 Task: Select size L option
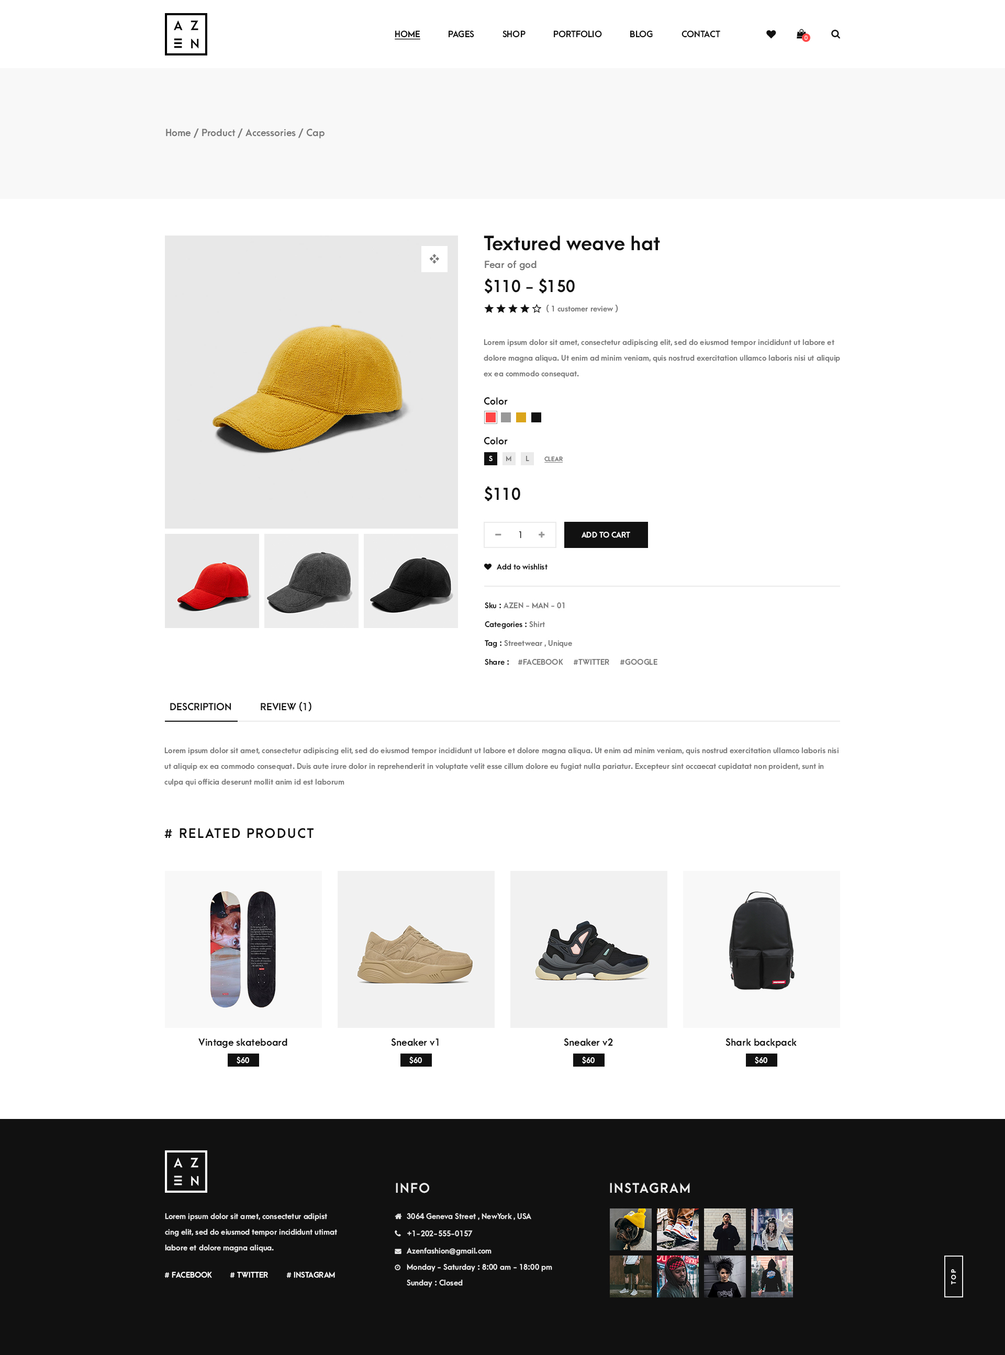(x=528, y=458)
